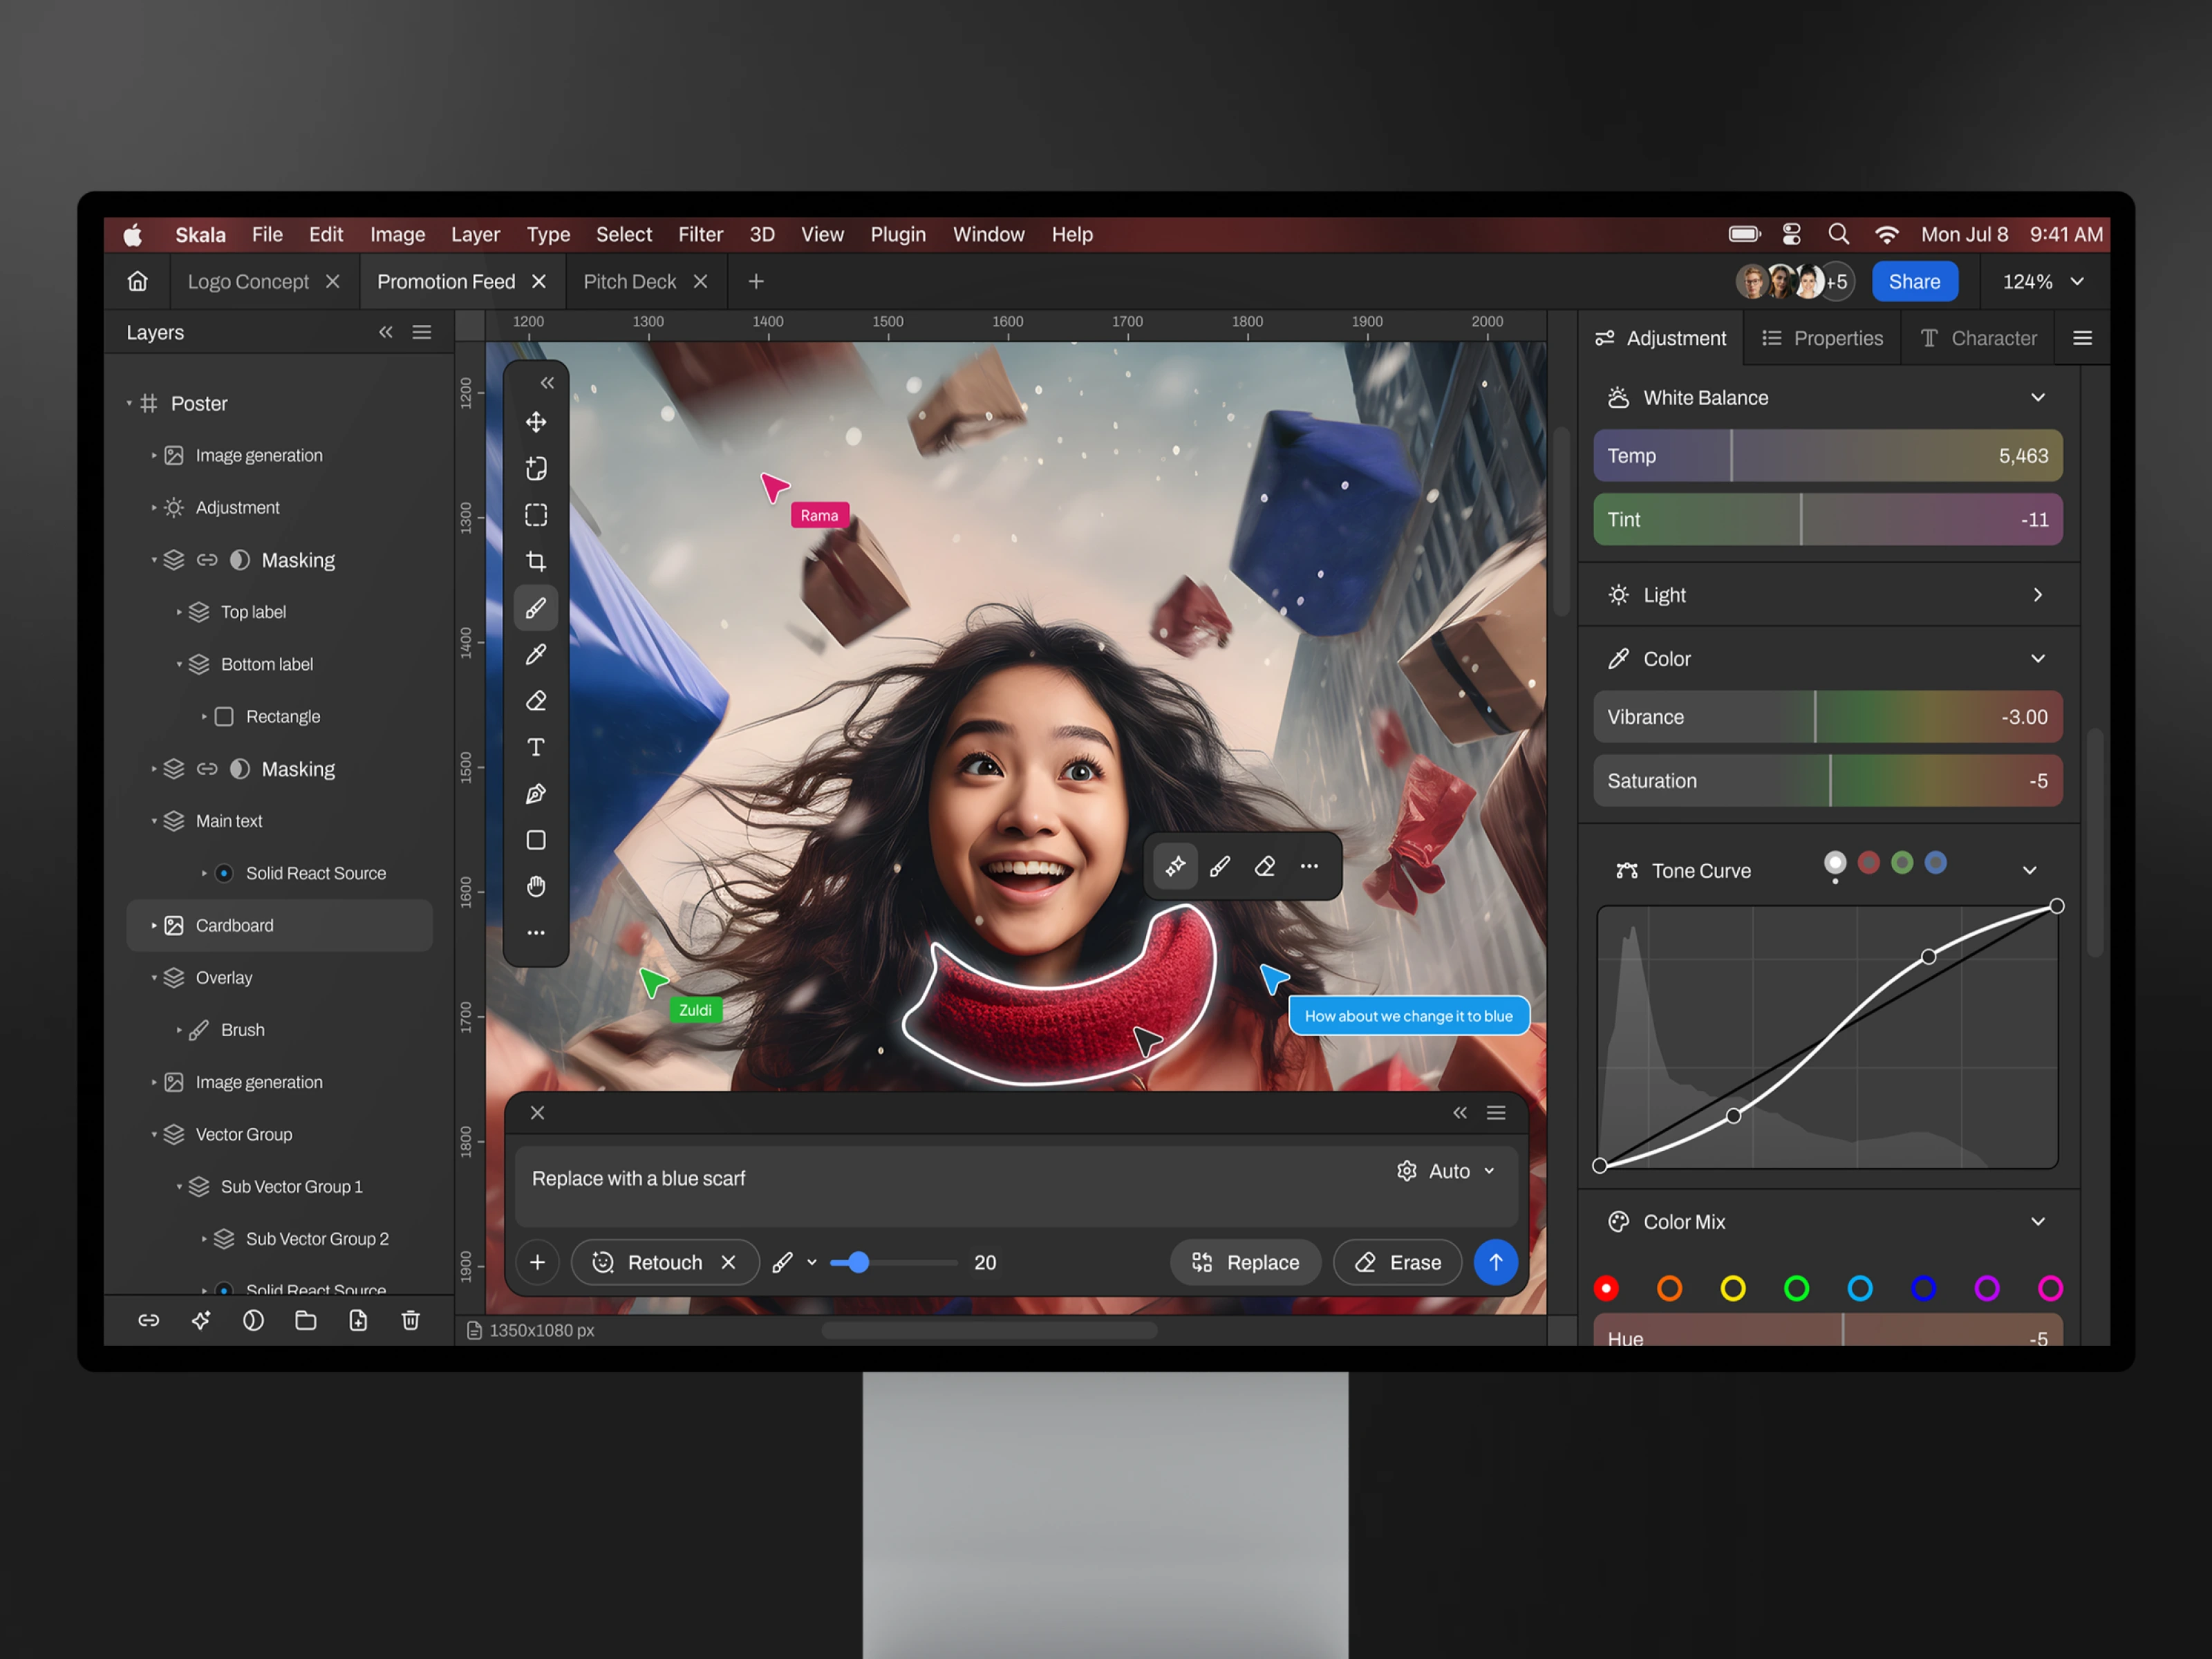This screenshot has width=2212, height=1659.
Task: Click eraser icon in floating selection bar
Action: click(x=1265, y=866)
